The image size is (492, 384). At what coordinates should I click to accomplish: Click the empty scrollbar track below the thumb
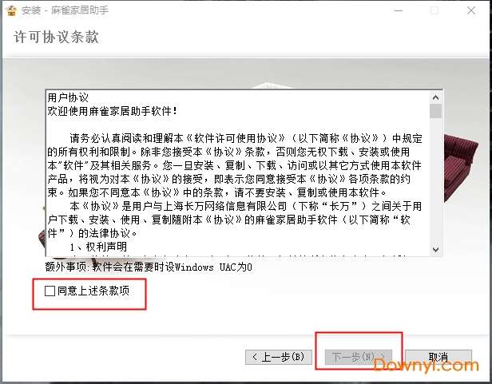(435, 181)
